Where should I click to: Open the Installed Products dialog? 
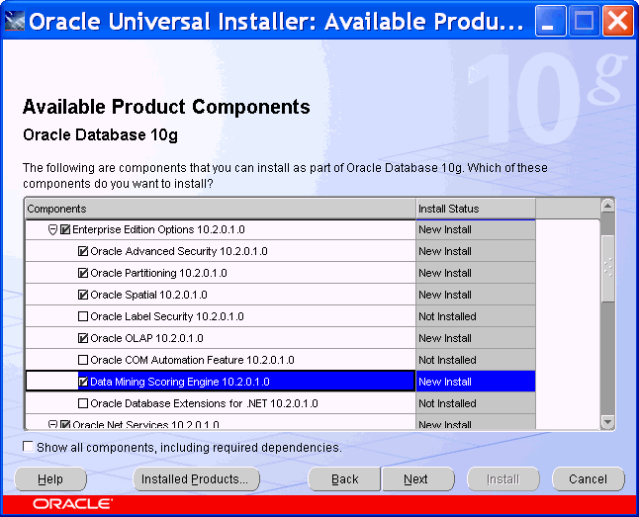pyautogui.click(x=196, y=479)
